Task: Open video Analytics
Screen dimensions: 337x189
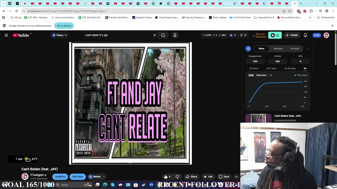Action: point(60,177)
